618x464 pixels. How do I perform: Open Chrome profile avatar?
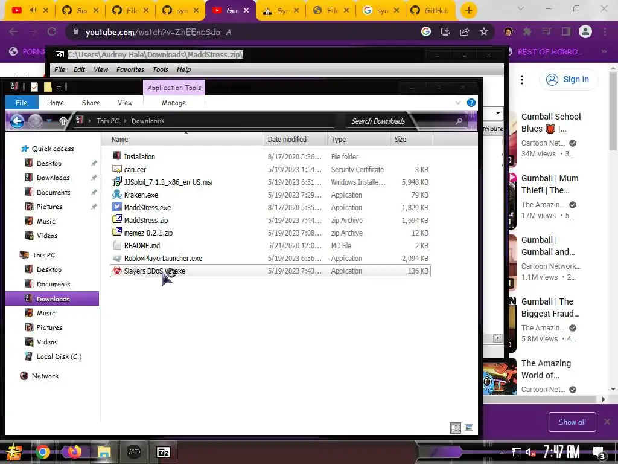tap(585, 32)
